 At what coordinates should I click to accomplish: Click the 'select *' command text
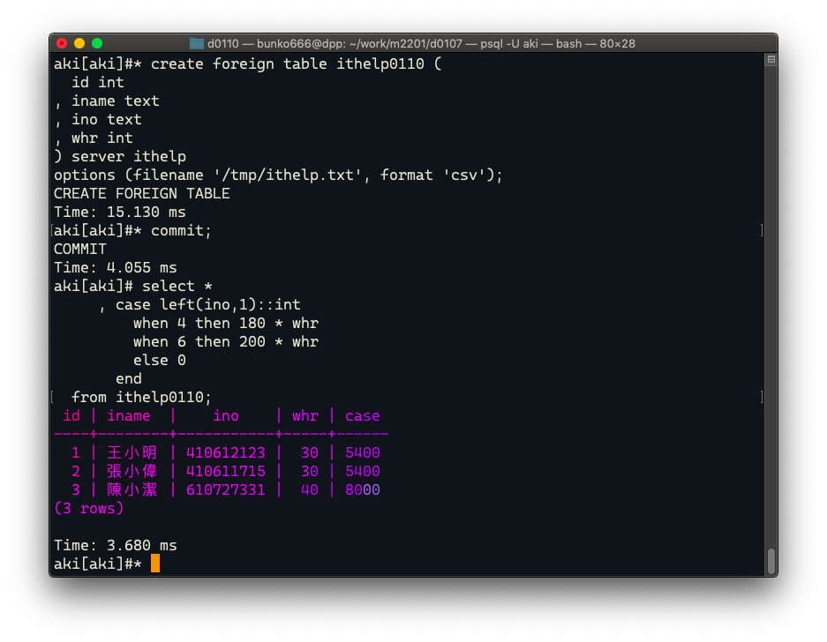point(177,287)
